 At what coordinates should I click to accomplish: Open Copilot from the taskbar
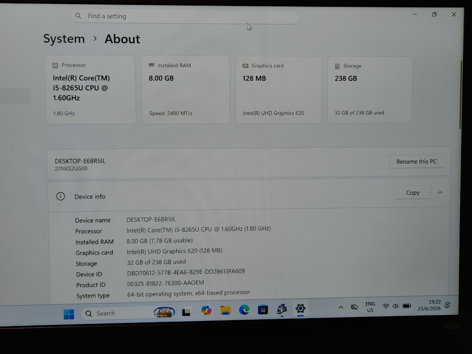coord(206,311)
